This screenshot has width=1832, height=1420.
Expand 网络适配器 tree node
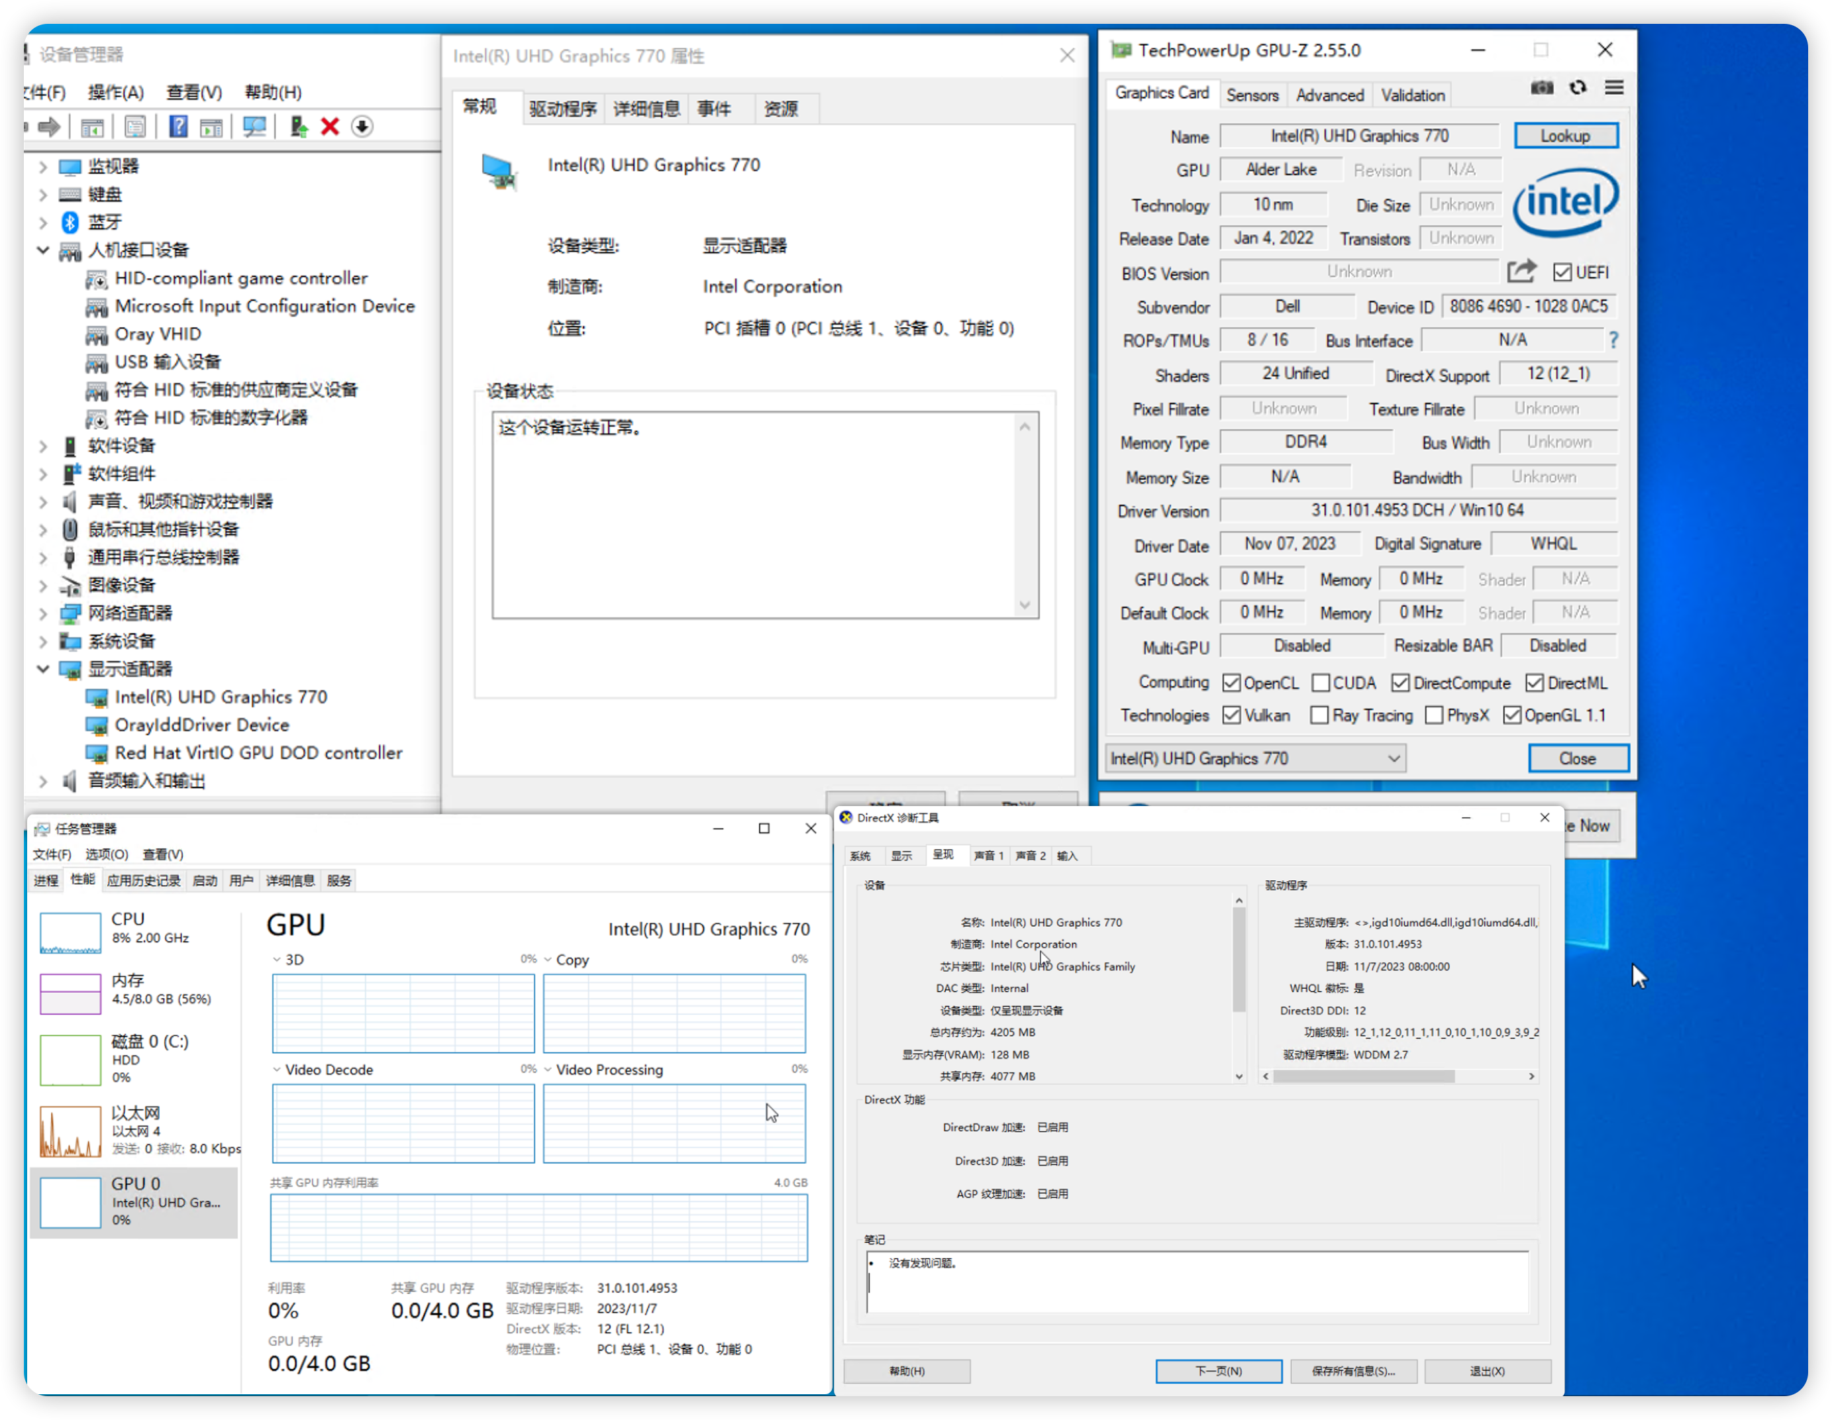(44, 613)
